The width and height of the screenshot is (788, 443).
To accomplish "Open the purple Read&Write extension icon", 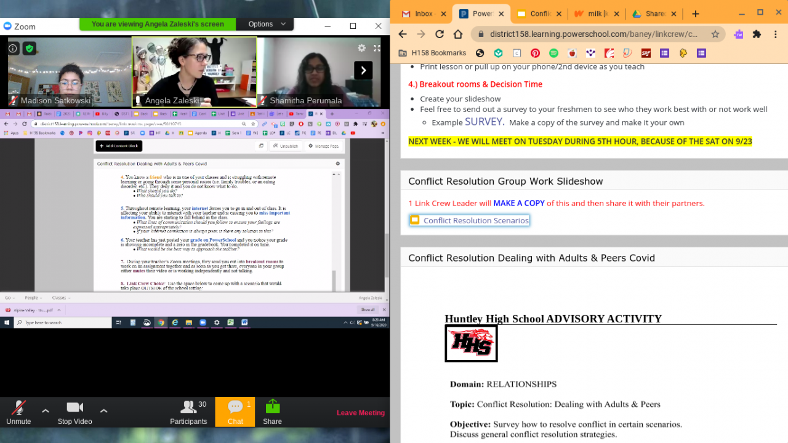I will (x=739, y=34).
